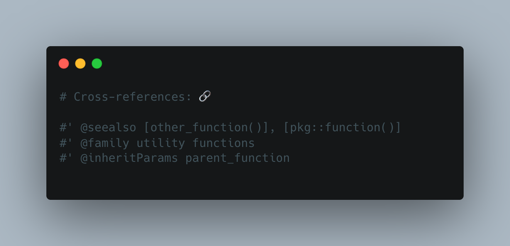Click the green maximize window button
This screenshot has width=510, height=246.
pos(97,64)
